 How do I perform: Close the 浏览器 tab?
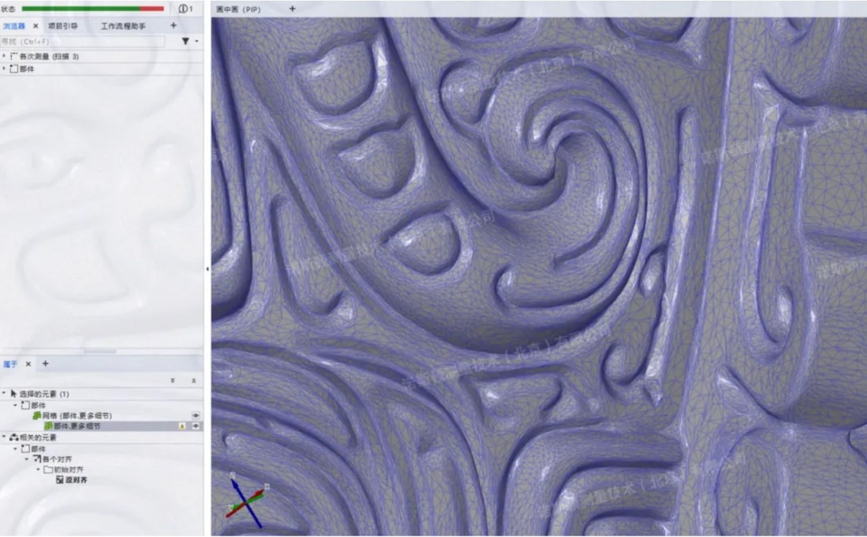pos(35,26)
